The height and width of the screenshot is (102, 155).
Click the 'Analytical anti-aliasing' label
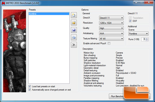(94, 83)
